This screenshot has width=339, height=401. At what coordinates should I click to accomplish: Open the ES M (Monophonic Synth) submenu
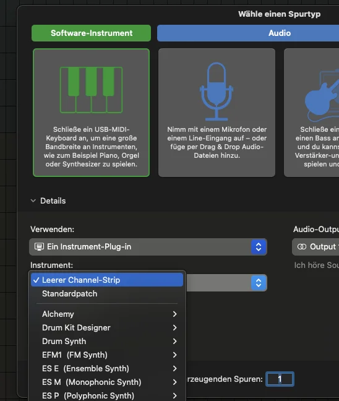pyautogui.click(x=107, y=382)
